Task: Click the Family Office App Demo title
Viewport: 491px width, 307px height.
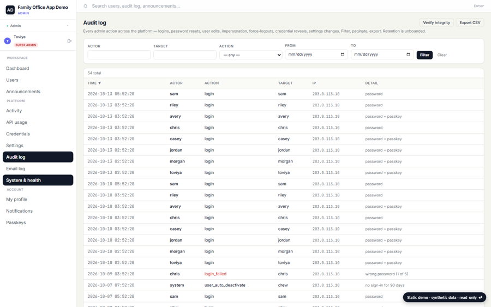Action: (43, 7)
